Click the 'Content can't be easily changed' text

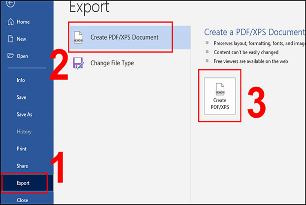click(x=246, y=52)
